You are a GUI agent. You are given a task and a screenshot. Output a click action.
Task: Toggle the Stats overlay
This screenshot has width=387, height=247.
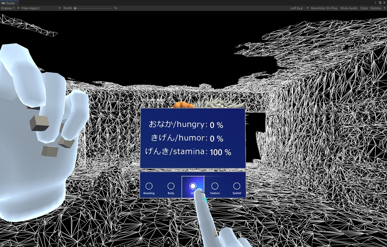click(x=364, y=8)
